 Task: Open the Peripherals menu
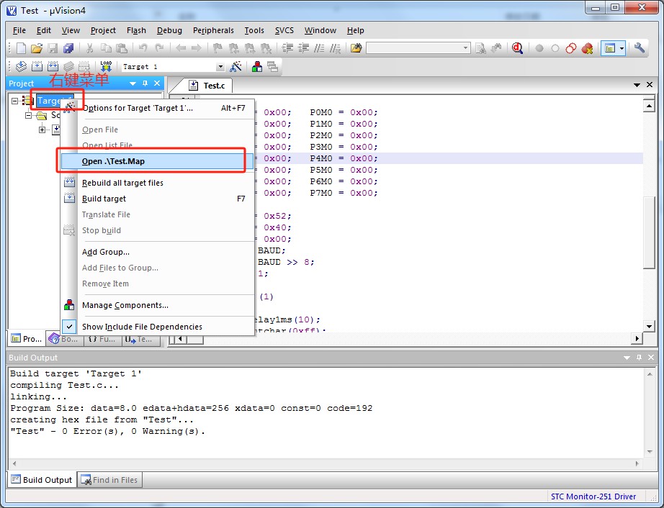point(213,30)
